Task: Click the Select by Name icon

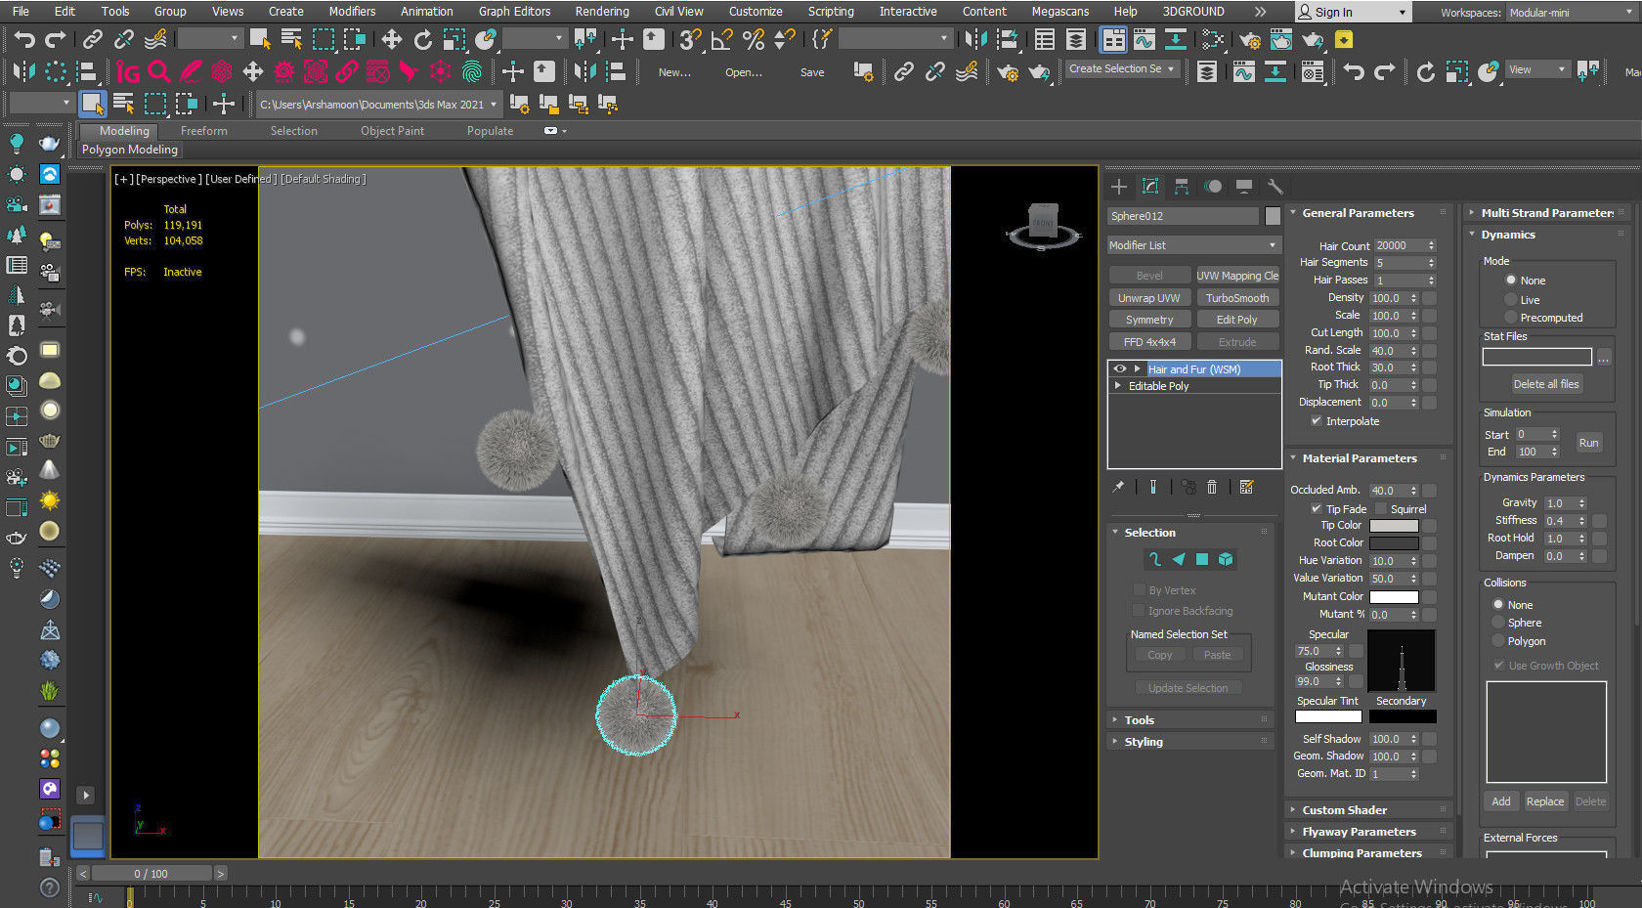Action: point(291,39)
